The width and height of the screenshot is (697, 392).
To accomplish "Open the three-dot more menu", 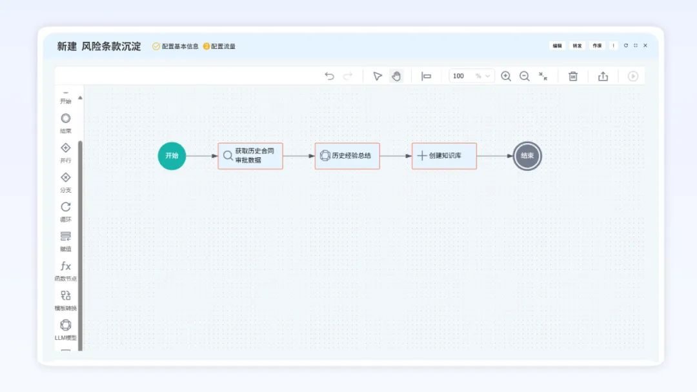I will tap(614, 46).
